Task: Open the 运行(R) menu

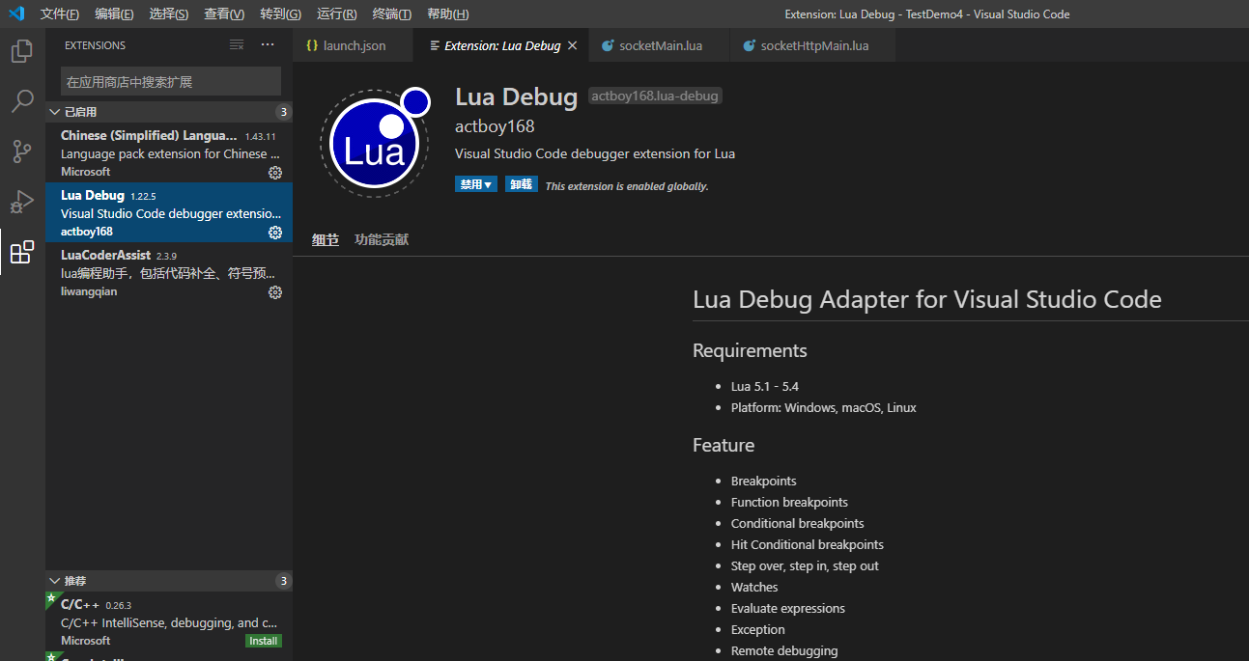Action: pos(336,14)
